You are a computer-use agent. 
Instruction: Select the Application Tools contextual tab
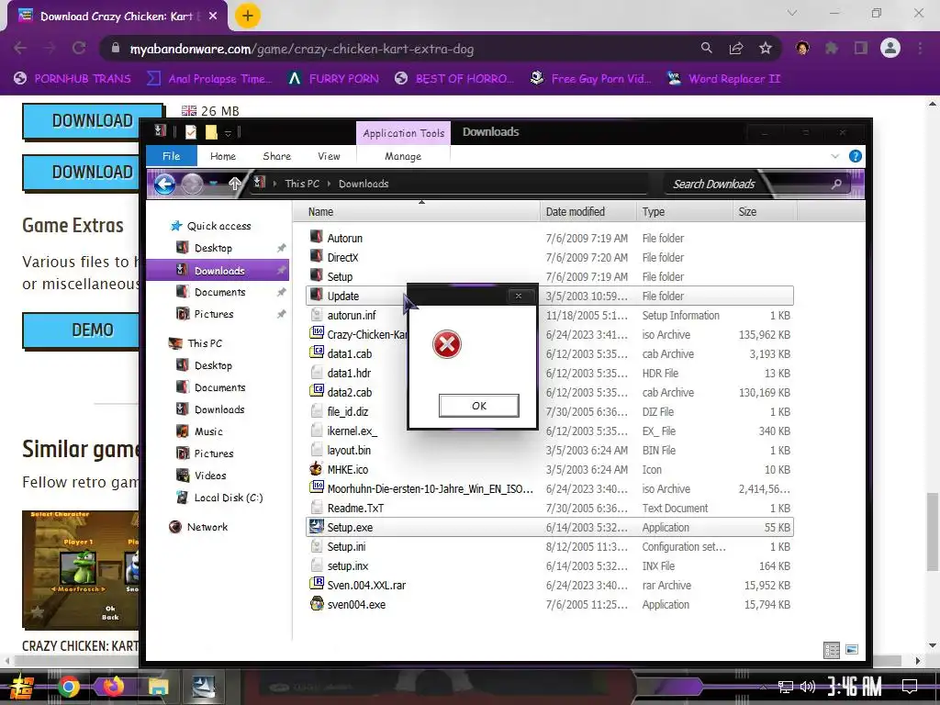404,133
